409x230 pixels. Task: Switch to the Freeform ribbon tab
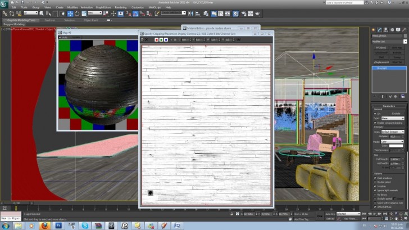[49, 20]
